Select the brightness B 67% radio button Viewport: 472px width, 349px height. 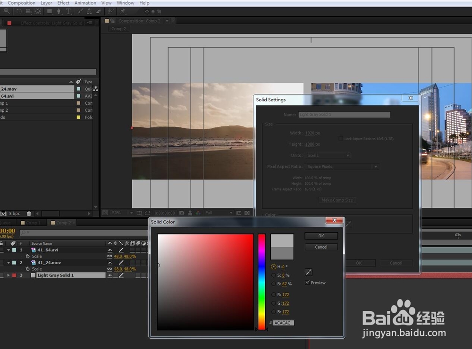point(274,284)
